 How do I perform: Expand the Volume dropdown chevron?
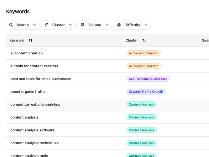click(107, 25)
